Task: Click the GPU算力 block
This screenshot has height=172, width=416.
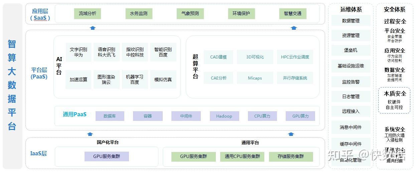Action: (x=300, y=116)
